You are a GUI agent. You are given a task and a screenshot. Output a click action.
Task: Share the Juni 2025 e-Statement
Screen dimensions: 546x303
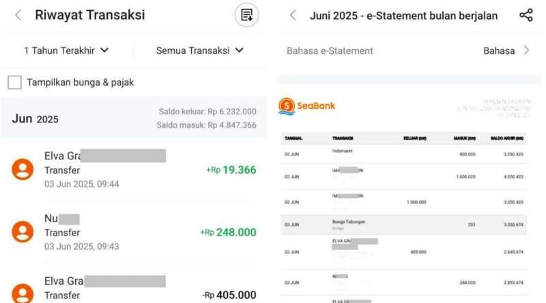[x=526, y=15]
